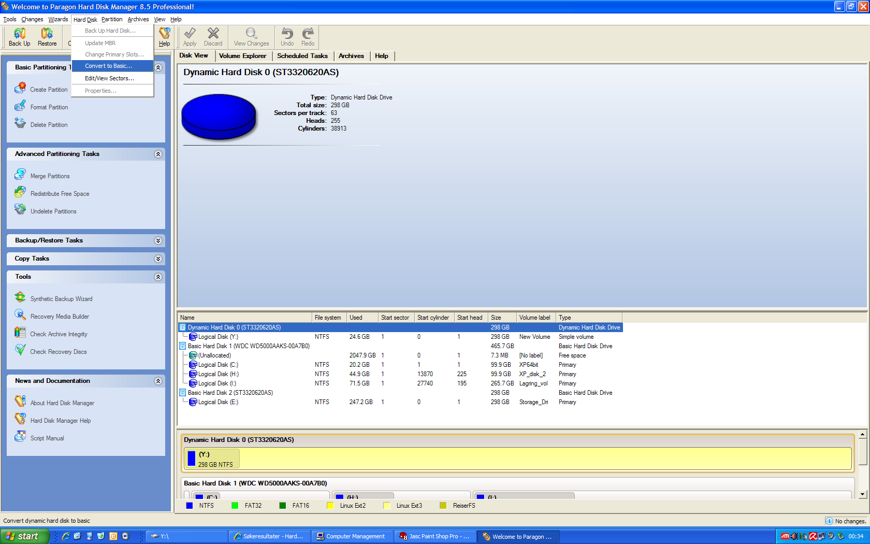Open the Archives menu

point(138,19)
